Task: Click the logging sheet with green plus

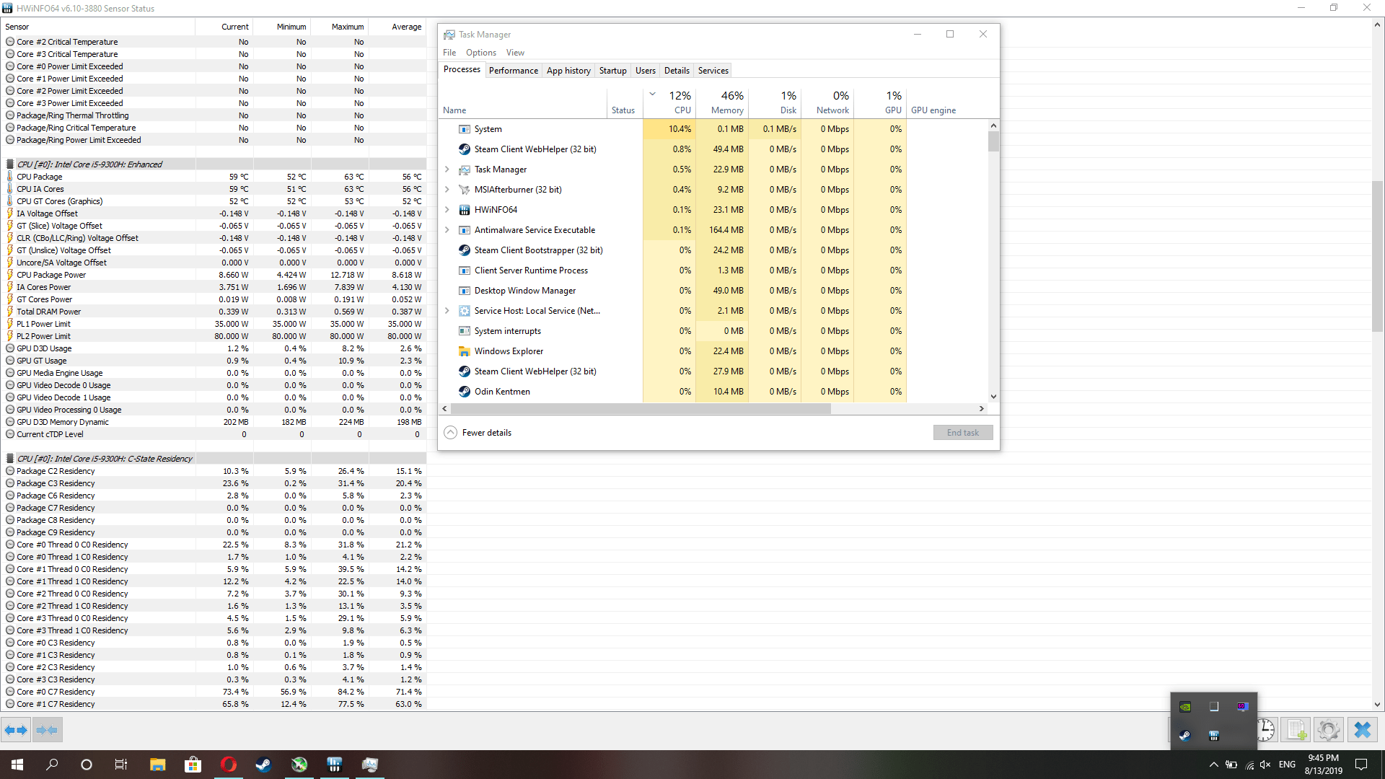Action: 1296,730
